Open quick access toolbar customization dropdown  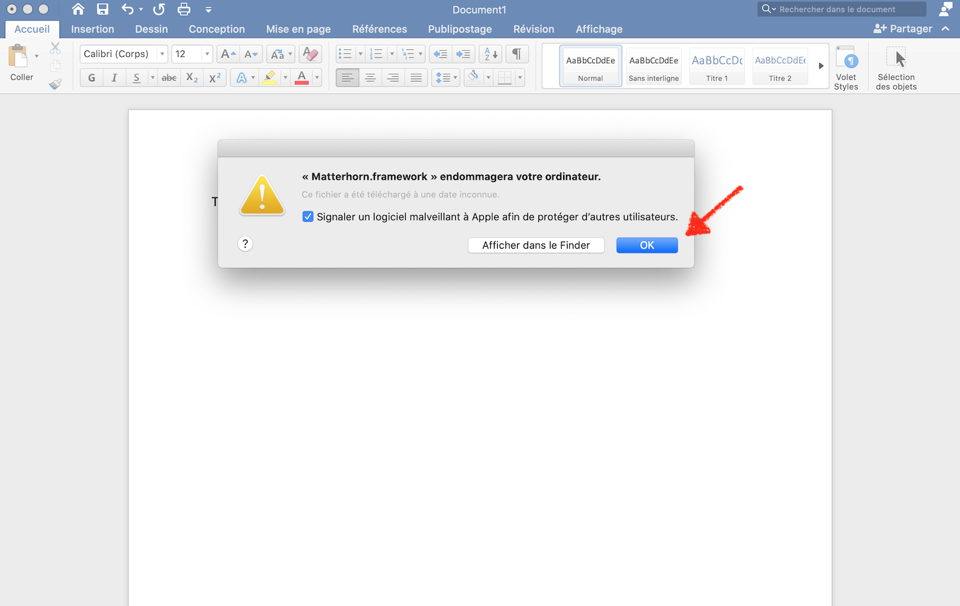pyautogui.click(x=209, y=10)
